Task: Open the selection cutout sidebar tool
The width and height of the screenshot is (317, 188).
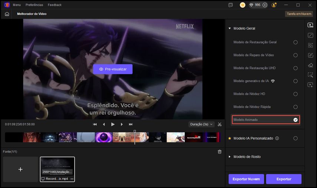Action: 310,75
